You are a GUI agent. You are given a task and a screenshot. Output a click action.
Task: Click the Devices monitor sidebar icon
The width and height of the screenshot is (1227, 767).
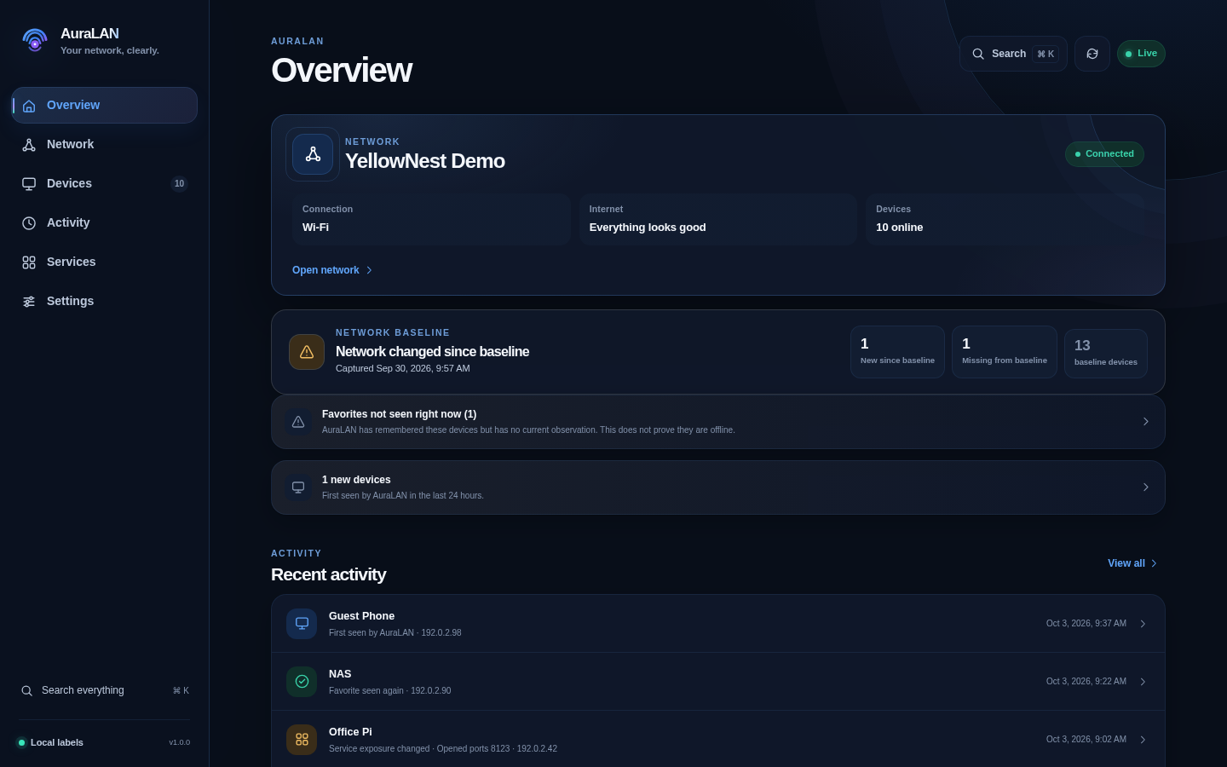click(29, 184)
